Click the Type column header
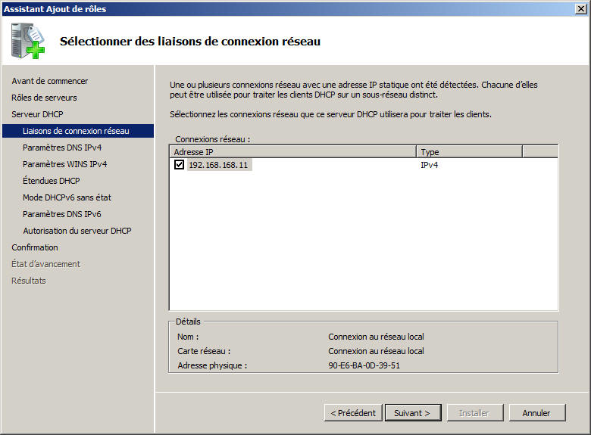Screen dimensions: 591x435 (469, 151)
